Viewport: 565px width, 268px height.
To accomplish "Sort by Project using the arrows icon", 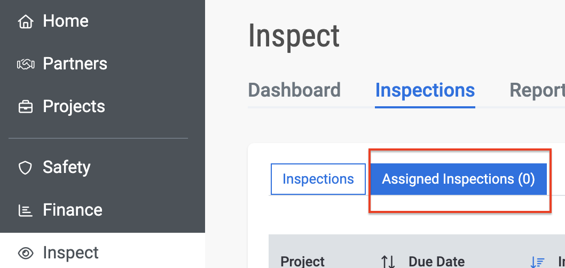I will point(388,262).
